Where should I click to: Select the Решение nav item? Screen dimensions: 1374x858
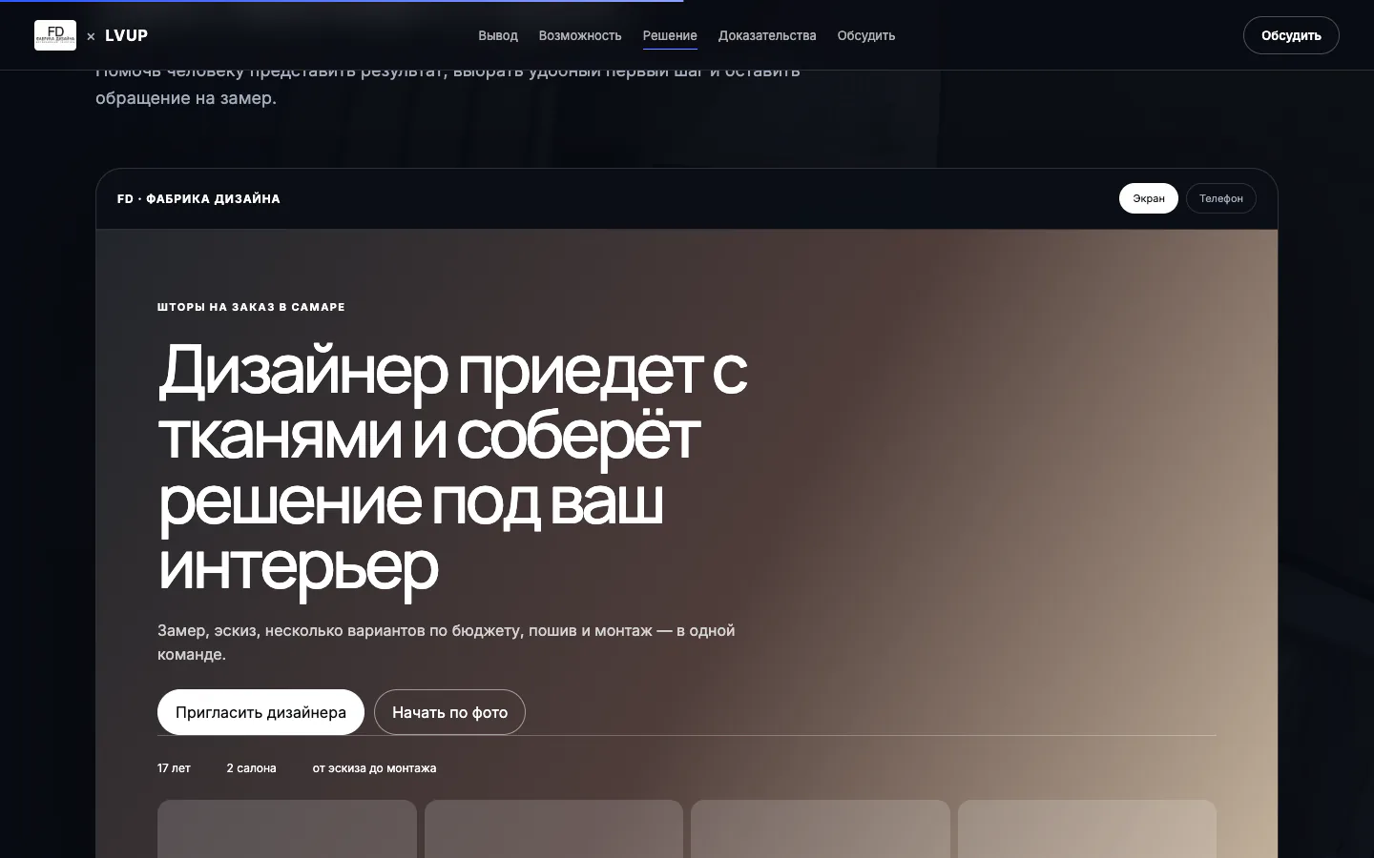670,35
